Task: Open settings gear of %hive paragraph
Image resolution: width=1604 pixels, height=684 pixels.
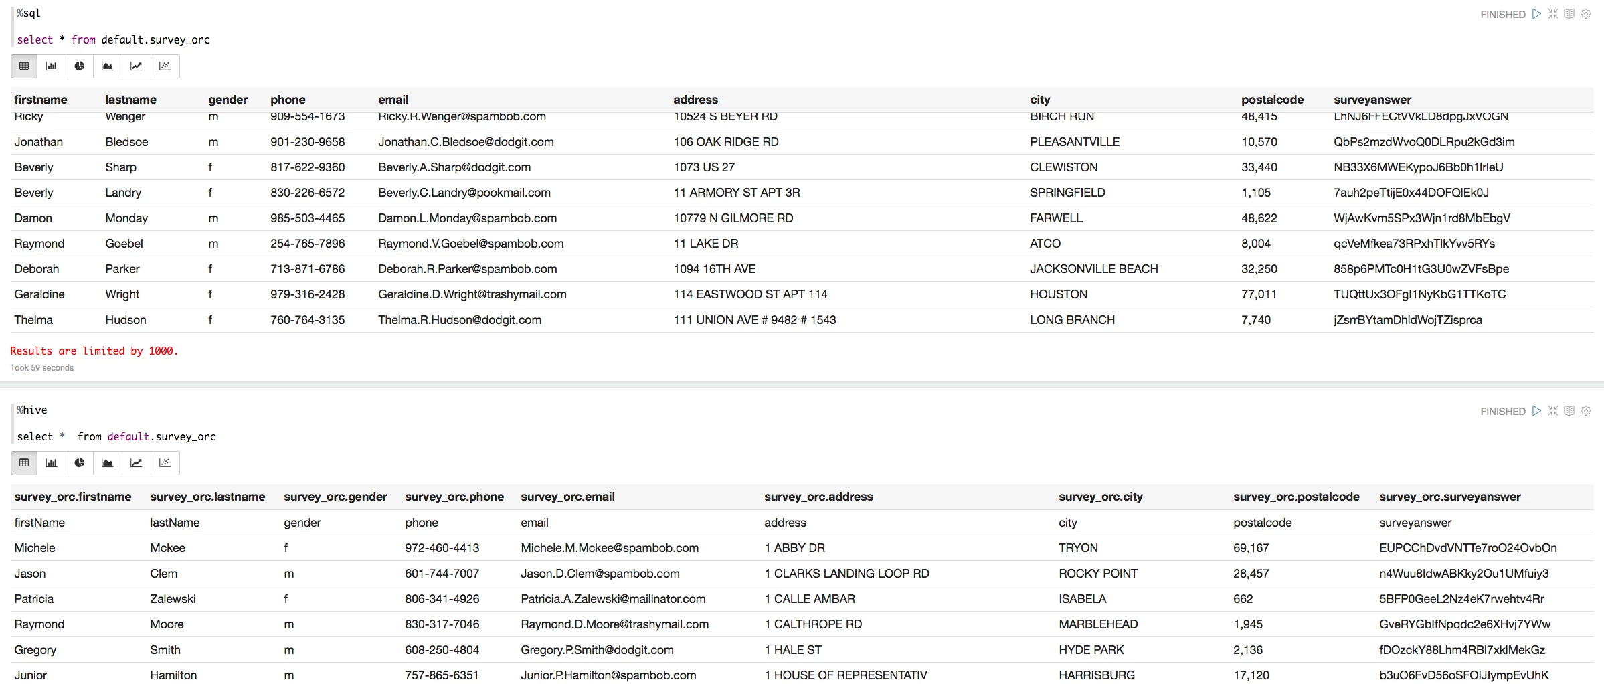Action: [x=1586, y=411]
